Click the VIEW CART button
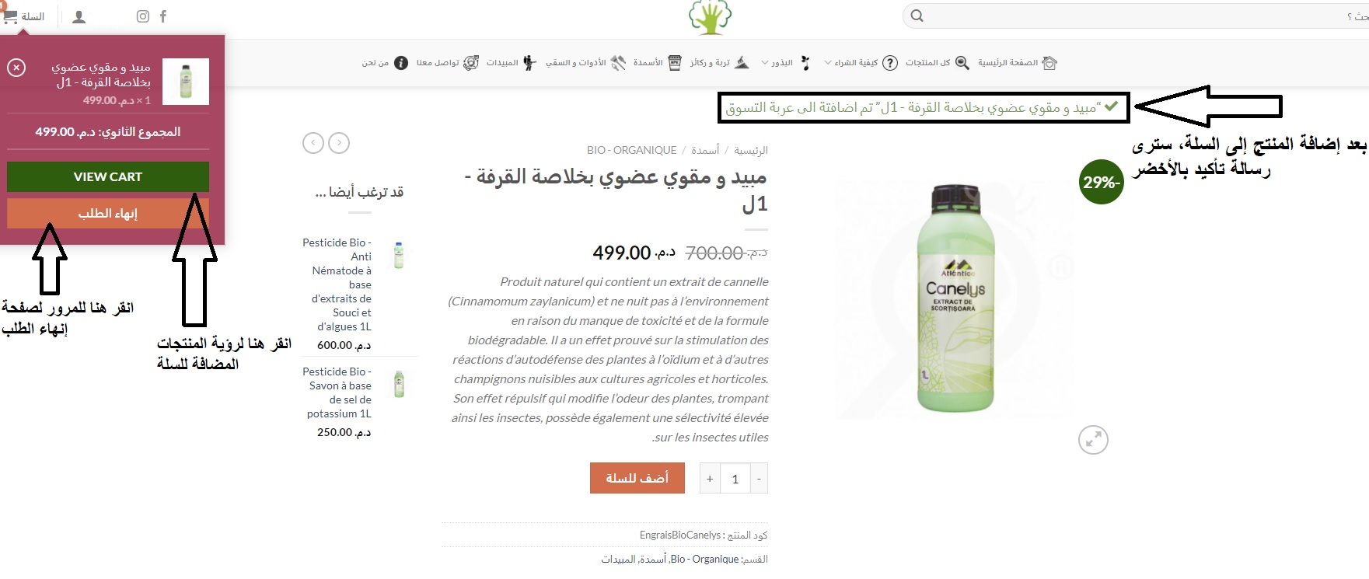 point(108,176)
